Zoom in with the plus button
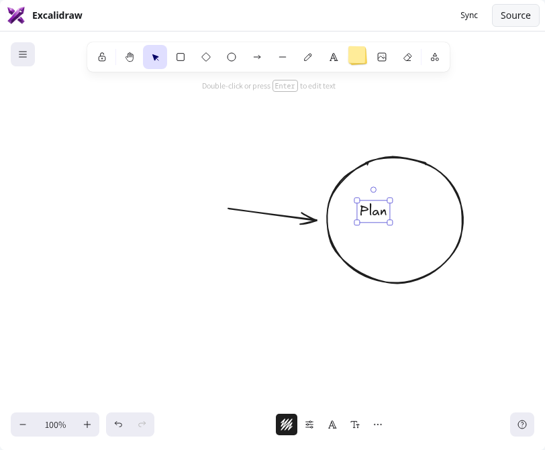The image size is (545, 450). pyautogui.click(x=87, y=425)
